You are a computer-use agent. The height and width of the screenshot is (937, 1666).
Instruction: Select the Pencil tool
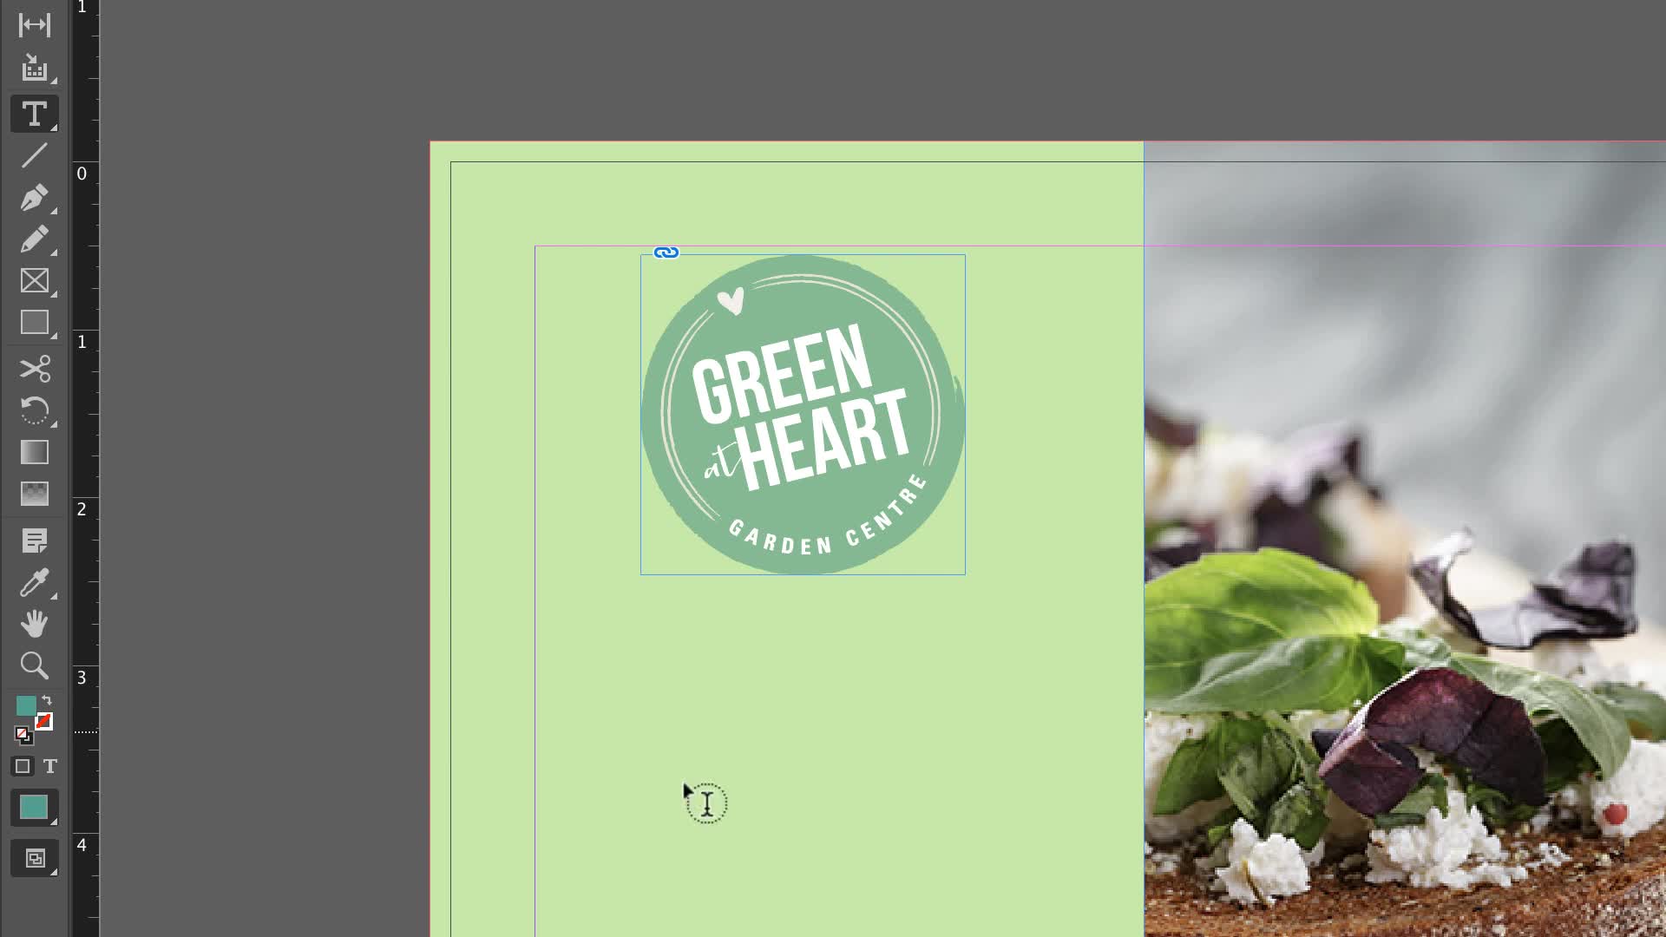(x=35, y=239)
